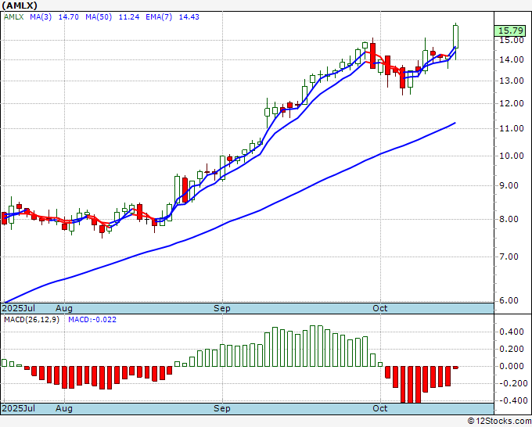Click the 0.000 MACD axis label
The width and height of the screenshot is (532, 427).
512,366
